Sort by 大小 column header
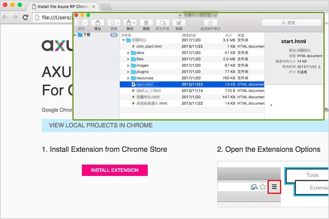Viewport: 329px width, 219px height. click(x=228, y=35)
